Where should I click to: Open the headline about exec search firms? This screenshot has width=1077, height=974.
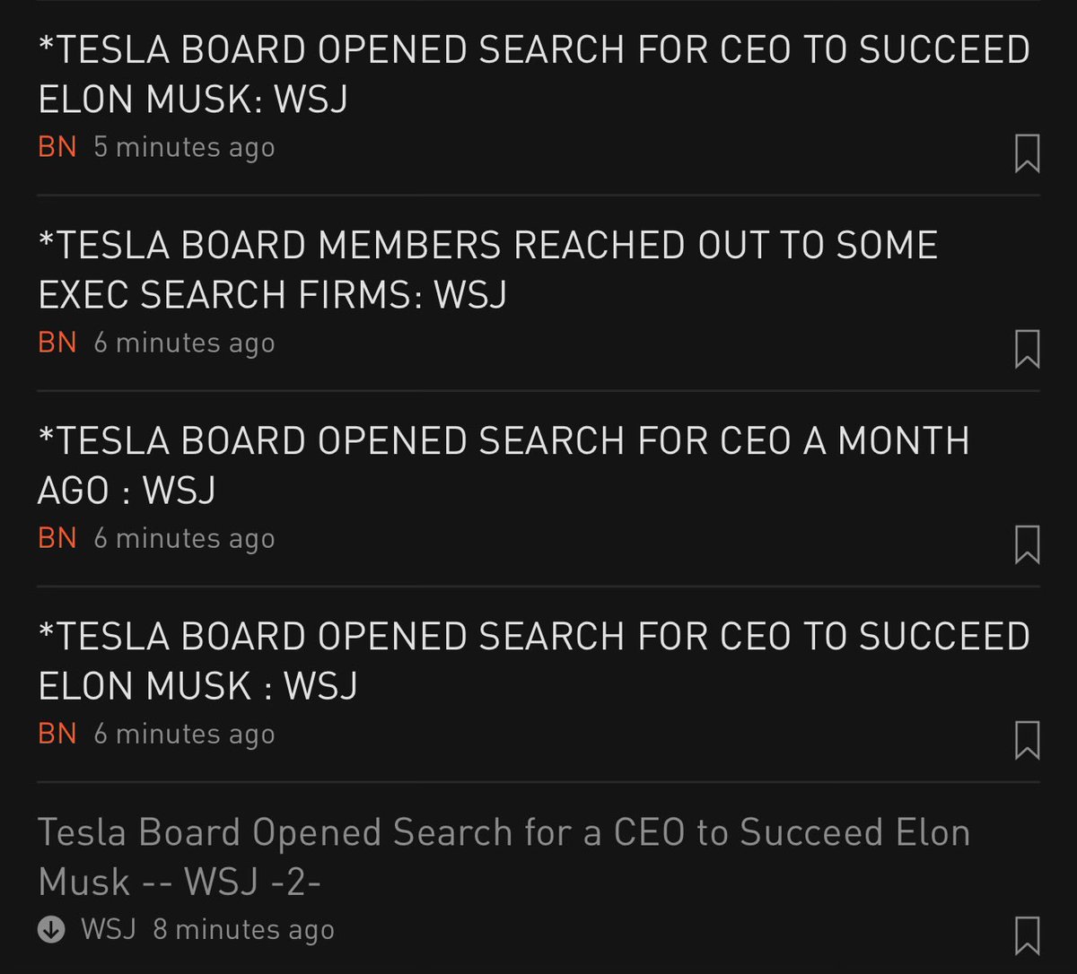(x=487, y=269)
